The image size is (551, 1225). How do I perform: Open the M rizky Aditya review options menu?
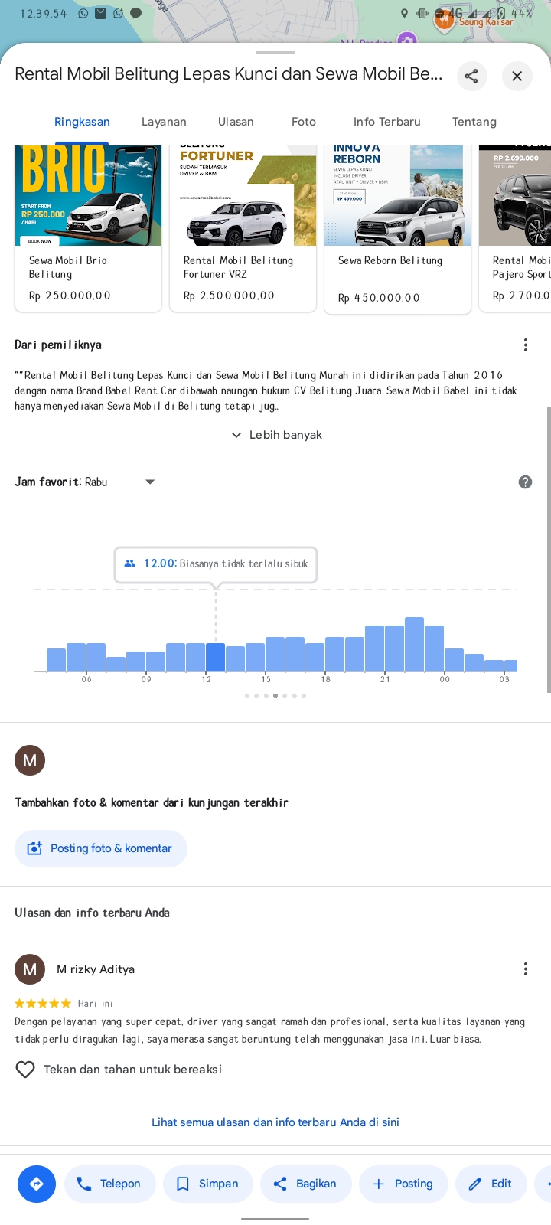point(526,969)
